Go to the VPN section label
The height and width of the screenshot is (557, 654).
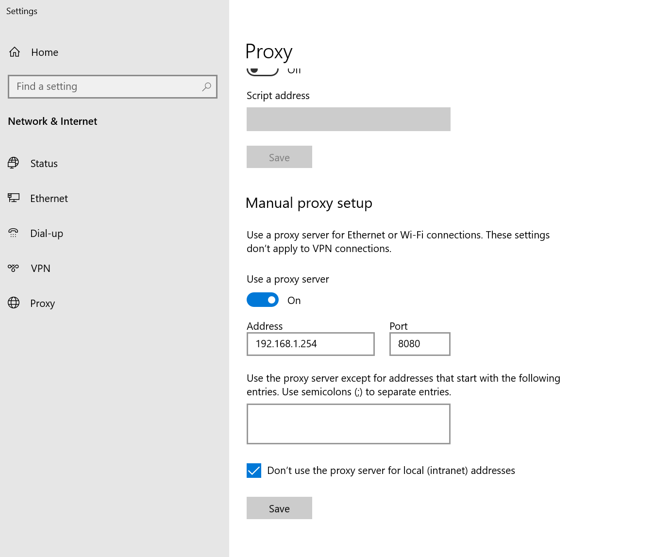[40, 269]
